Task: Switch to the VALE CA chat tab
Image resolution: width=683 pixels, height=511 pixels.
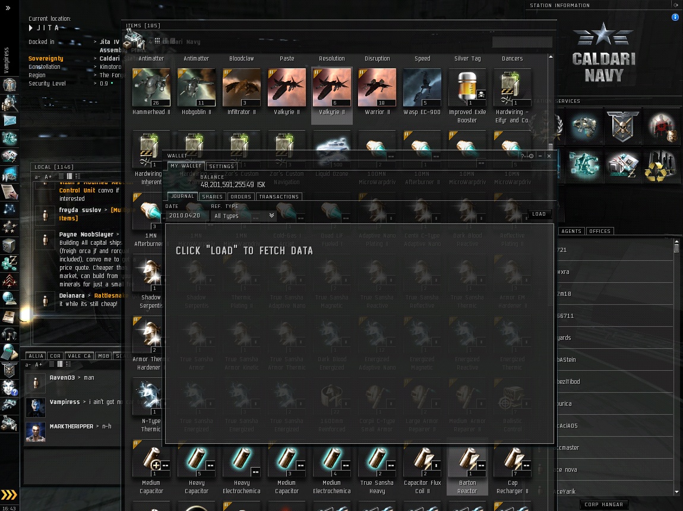Action: pos(79,356)
